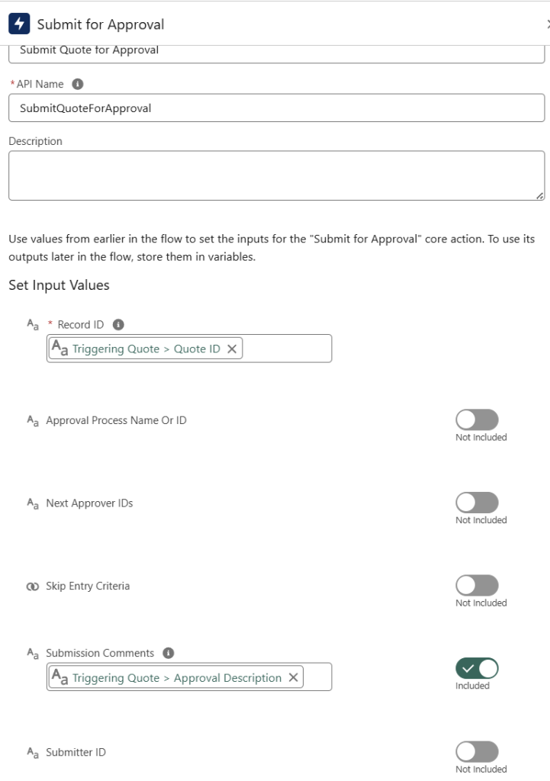Disable the Submission Comments toggle

[x=477, y=669]
